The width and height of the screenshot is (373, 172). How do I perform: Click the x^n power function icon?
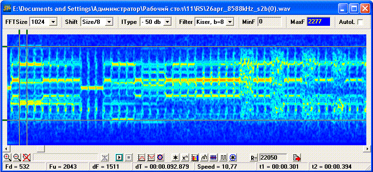pos(185,157)
